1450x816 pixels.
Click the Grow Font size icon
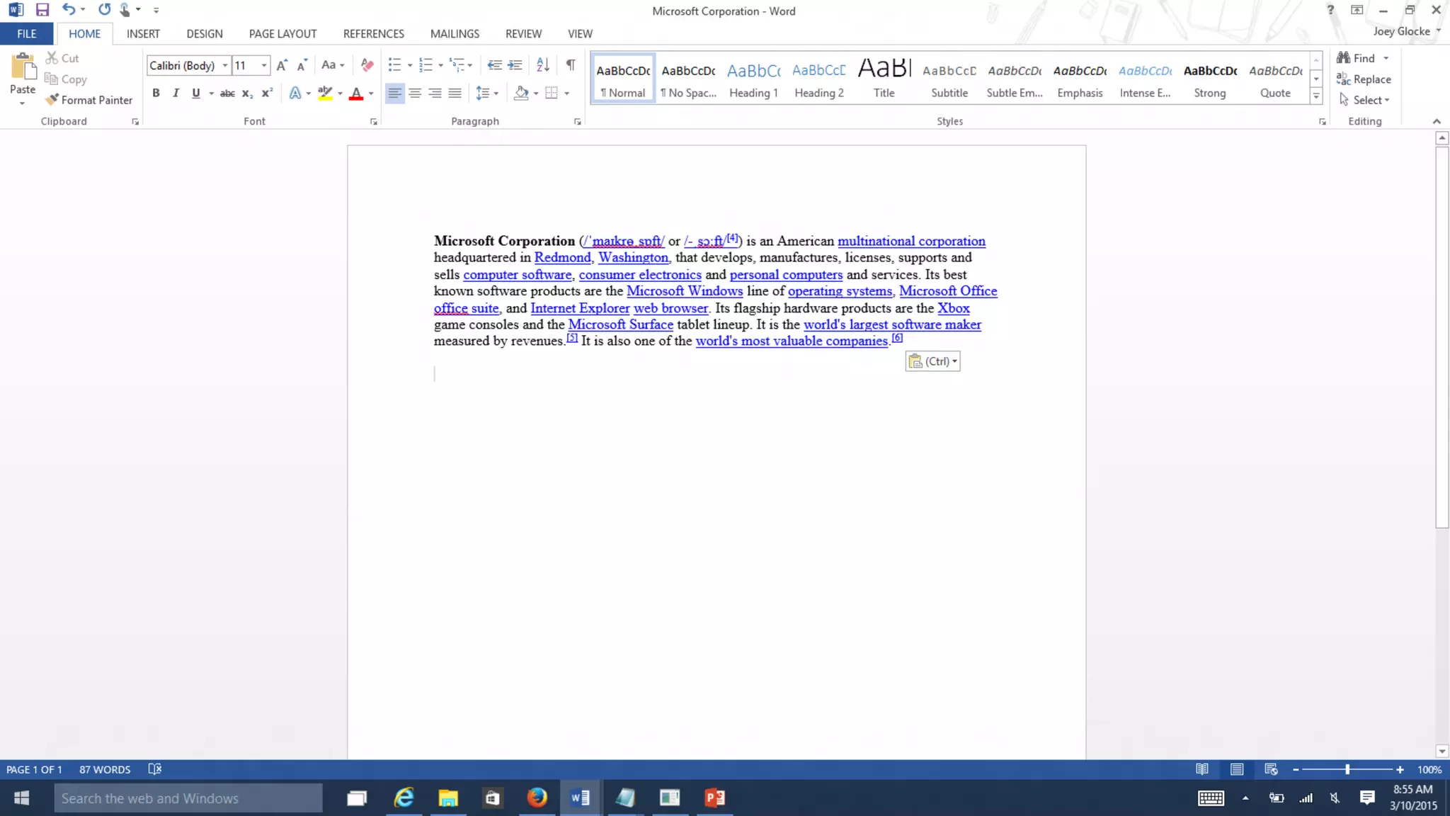click(282, 65)
